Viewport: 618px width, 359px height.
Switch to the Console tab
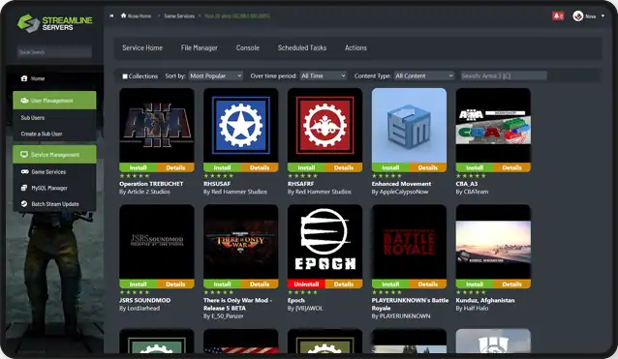(248, 47)
